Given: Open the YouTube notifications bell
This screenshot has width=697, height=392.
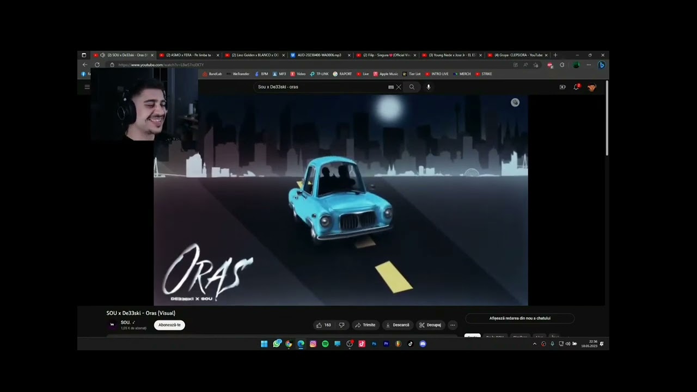Looking at the screenshot, I should point(576,87).
